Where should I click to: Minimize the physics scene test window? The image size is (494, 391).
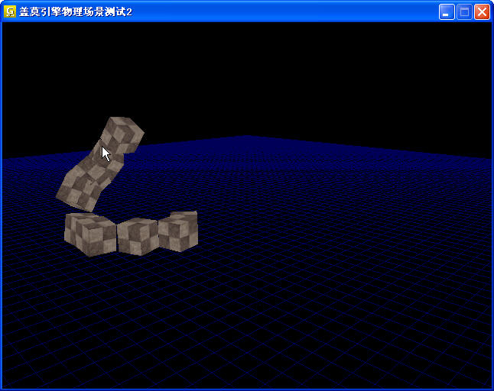coord(447,12)
